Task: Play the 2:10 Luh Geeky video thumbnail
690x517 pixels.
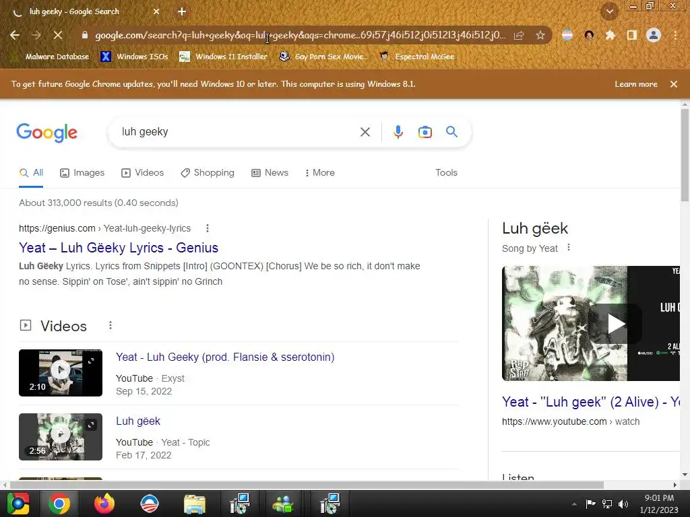Action: (61, 373)
